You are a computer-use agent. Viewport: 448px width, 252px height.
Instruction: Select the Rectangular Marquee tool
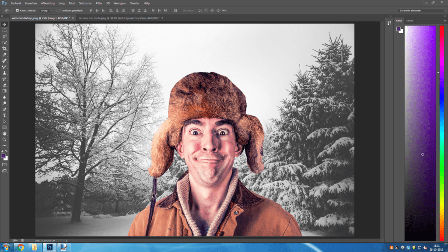click(4, 31)
